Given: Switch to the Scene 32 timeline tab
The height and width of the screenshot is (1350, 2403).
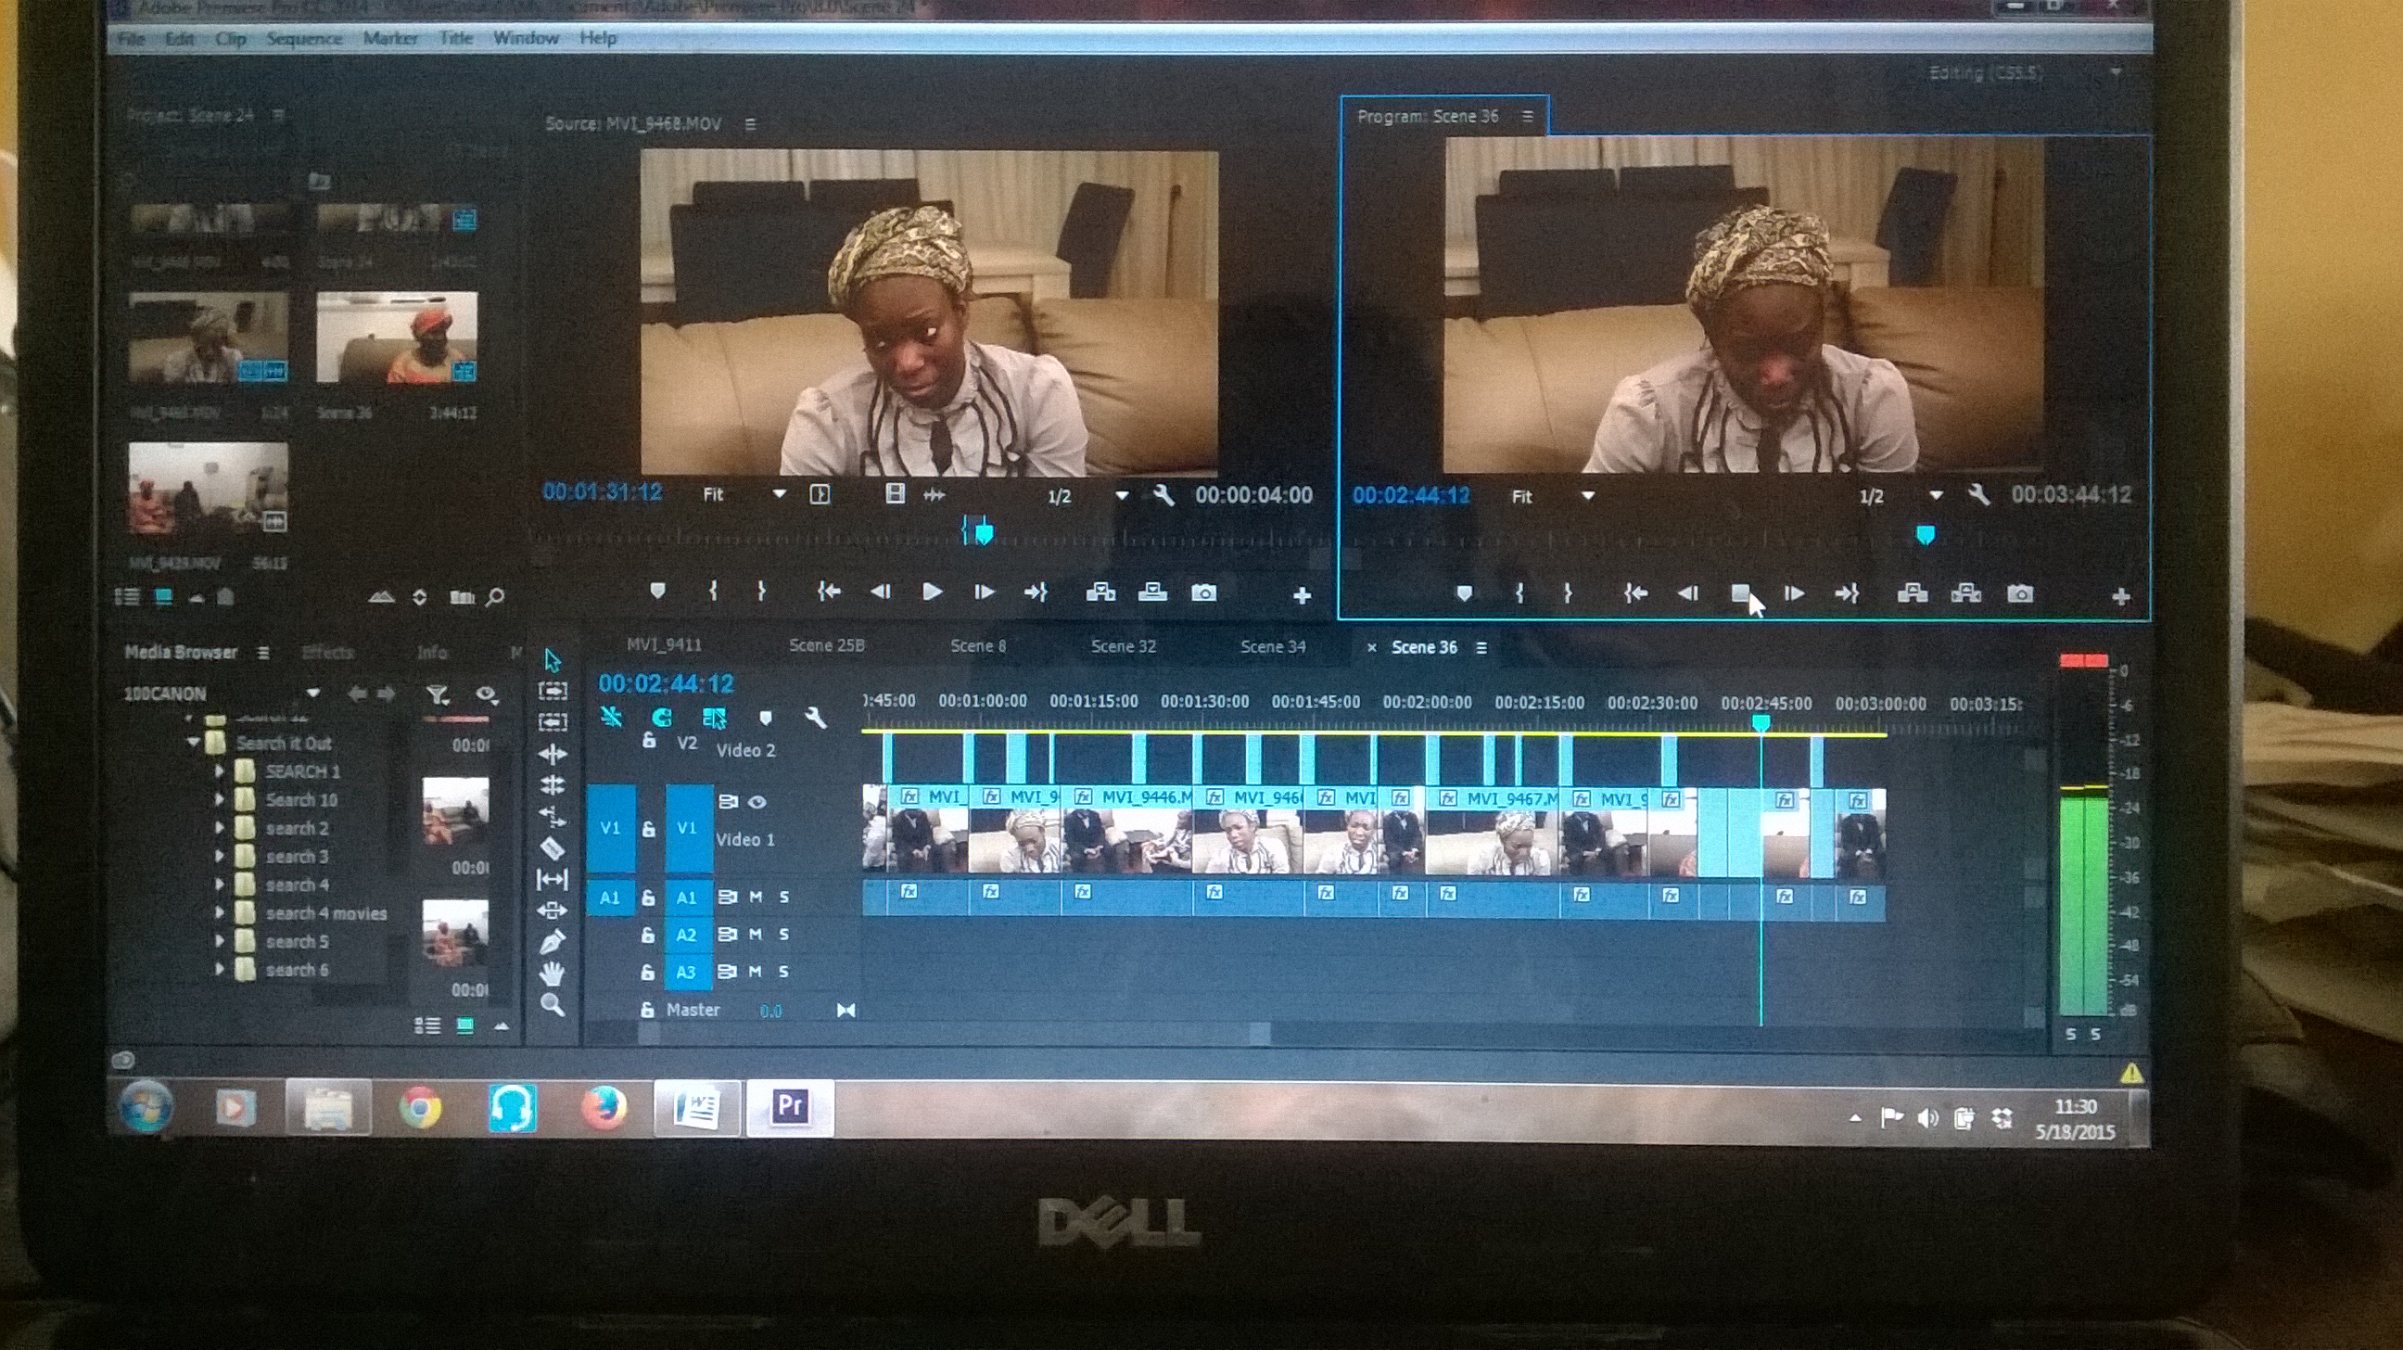Looking at the screenshot, I should 1123,645.
